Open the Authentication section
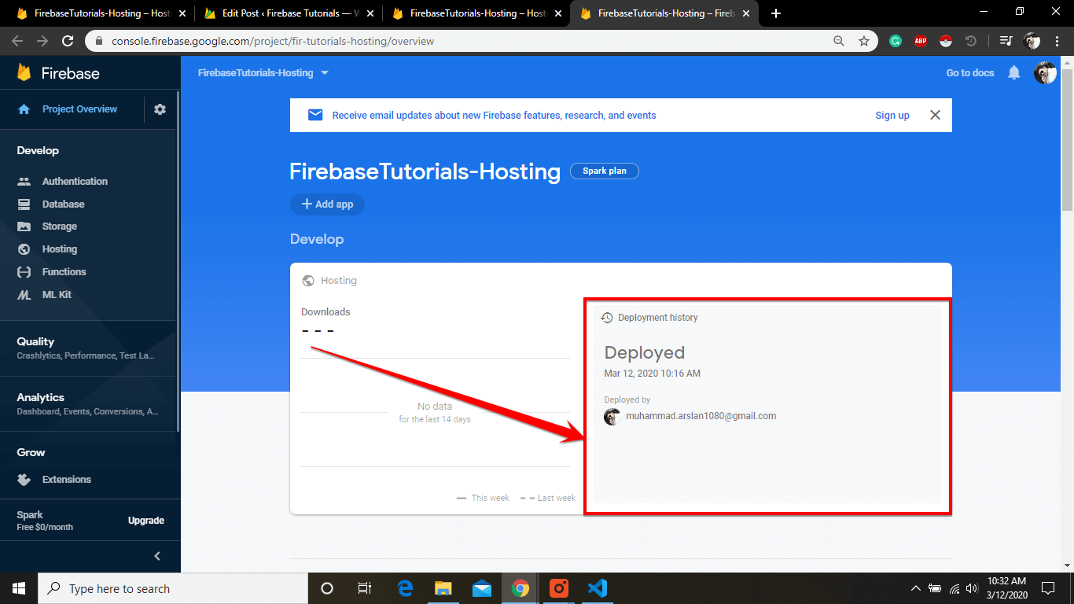This screenshot has height=604, width=1074. [75, 181]
